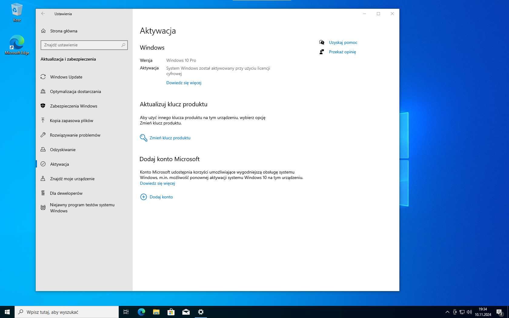Open the volume icon in system tray

(469, 312)
